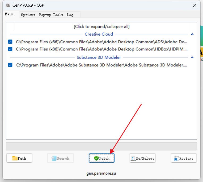Click the progress bar above the buttons
Viewport: 203px width, 182px height.
[101, 146]
